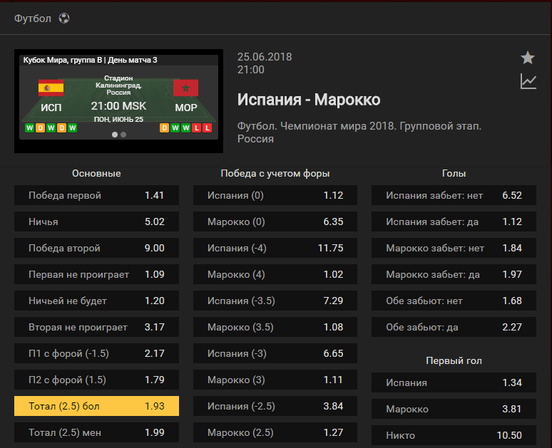Click the Spain flag in match card
This screenshot has width=552, height=448.
(x=51, y=88)
